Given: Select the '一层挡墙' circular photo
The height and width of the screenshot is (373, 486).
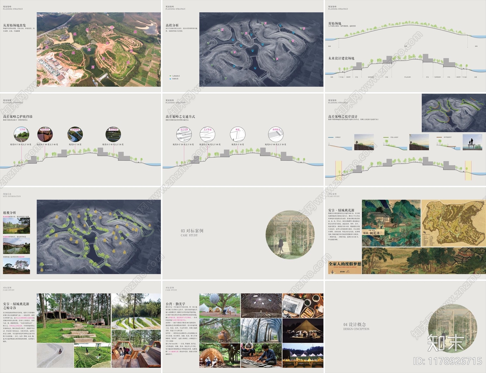Looking at the screenshot, I should point(22,135).
